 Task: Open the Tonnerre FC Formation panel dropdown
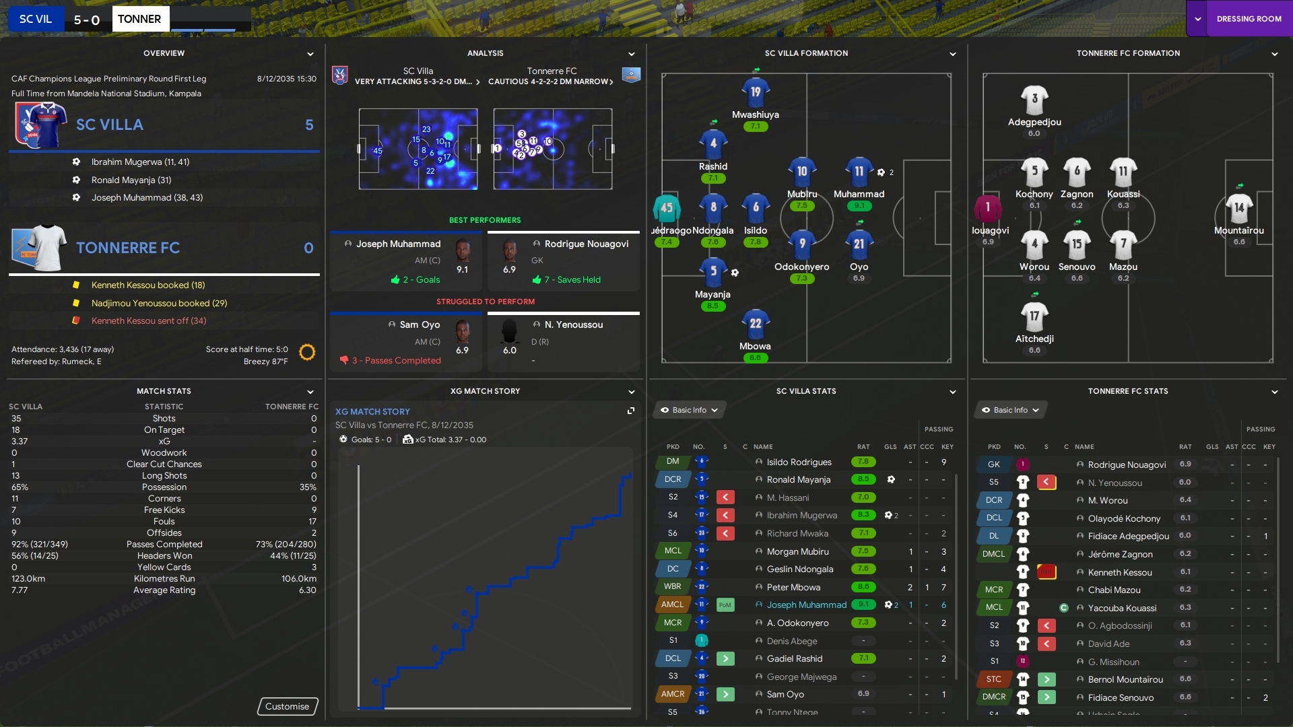pyautogui.click(x=1275, y=54)
